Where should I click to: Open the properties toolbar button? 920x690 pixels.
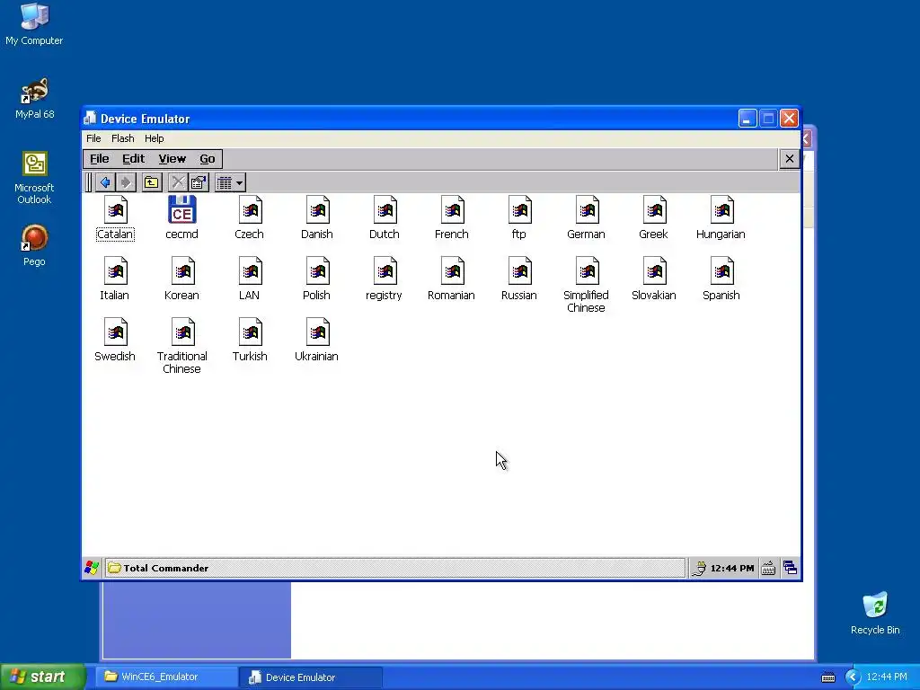[199, 182]
